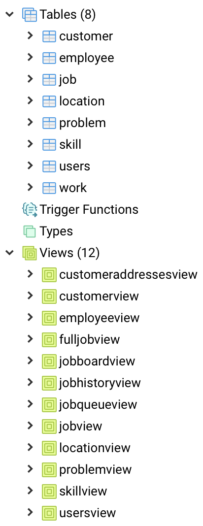
Task: Collapse the Tables (8) node
Action: [x=10, y=15]
